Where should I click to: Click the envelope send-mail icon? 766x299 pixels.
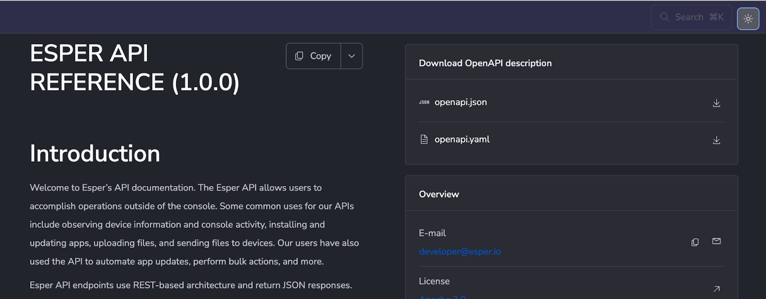coord(716,241)
